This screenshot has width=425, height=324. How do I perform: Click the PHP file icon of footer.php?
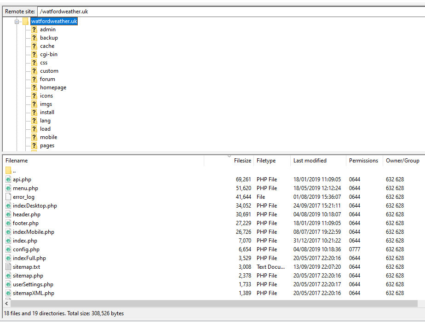click(x=8, y=223)
